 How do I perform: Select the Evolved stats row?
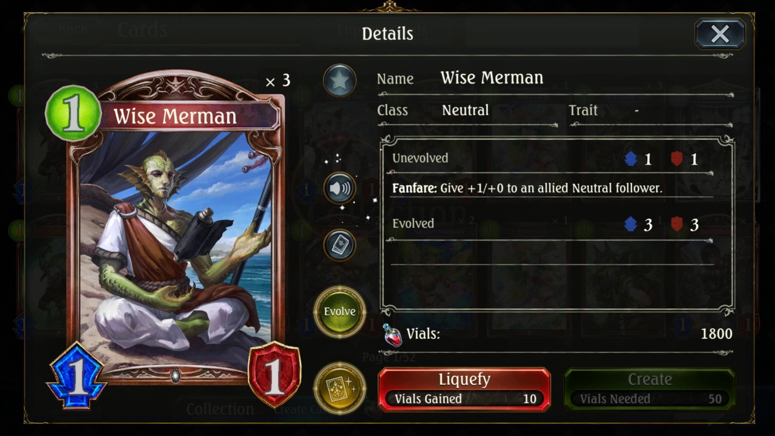click(552, 224)
